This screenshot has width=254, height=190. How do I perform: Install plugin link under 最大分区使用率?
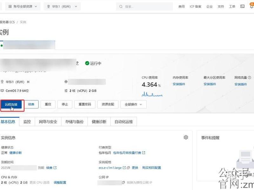(x=210, y=84)
